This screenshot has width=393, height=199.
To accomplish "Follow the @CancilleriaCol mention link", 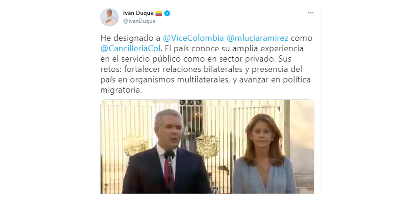I will coord(130,48).
